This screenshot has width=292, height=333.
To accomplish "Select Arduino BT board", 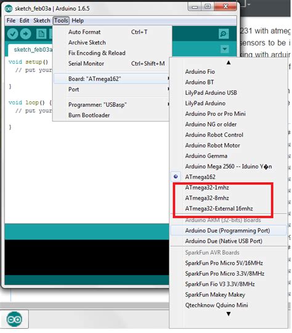I will 229,82.
